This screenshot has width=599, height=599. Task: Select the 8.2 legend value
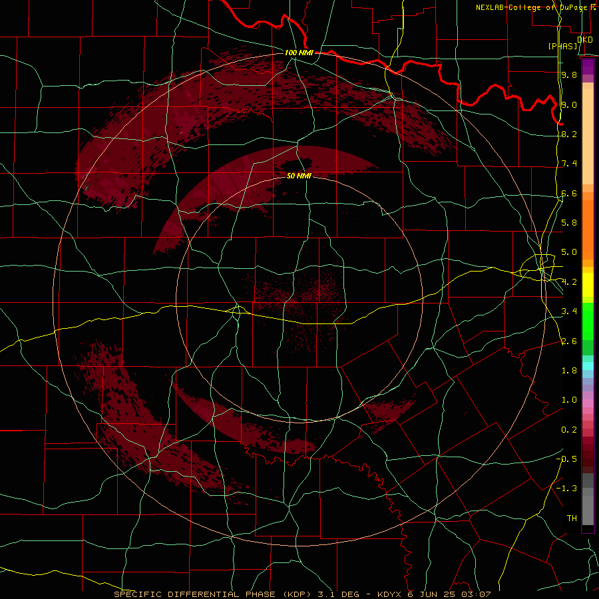tap(569, 134)
